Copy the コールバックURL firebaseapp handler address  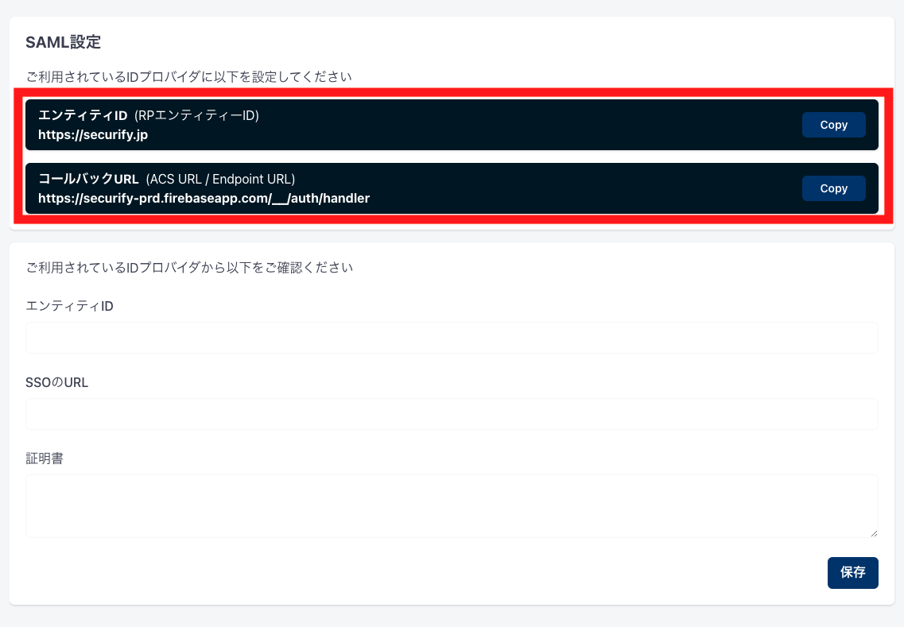834,188
